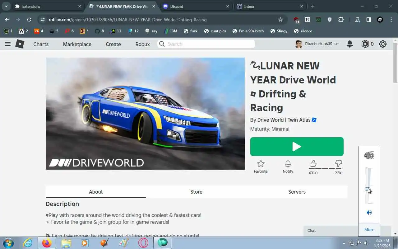Open the Roblox notifications bell
This screenshot has width=398, height=249.
coord(350,44)
